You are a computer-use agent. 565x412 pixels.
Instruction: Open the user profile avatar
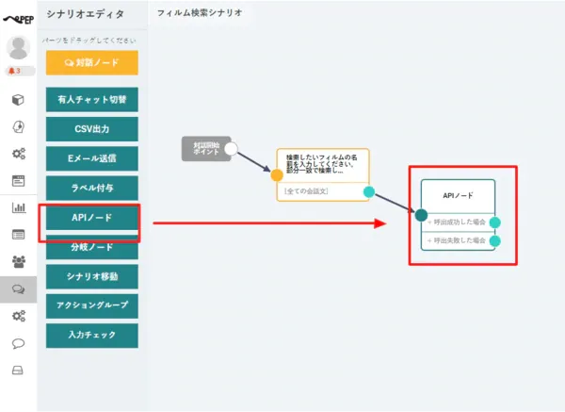(x=18, y=48)
